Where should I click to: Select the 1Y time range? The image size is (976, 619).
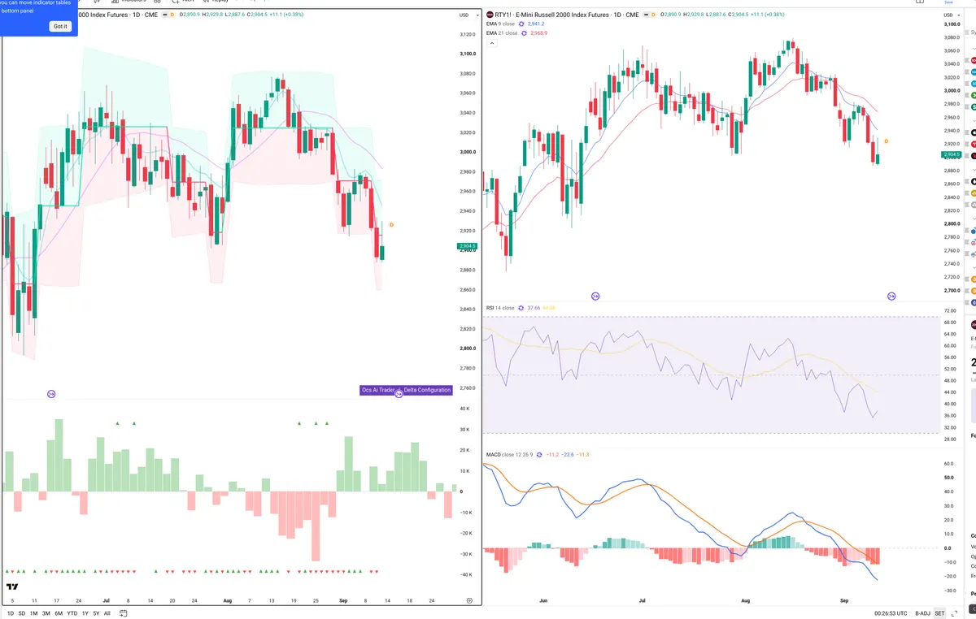pyautogui.click(x=85, y=613)
